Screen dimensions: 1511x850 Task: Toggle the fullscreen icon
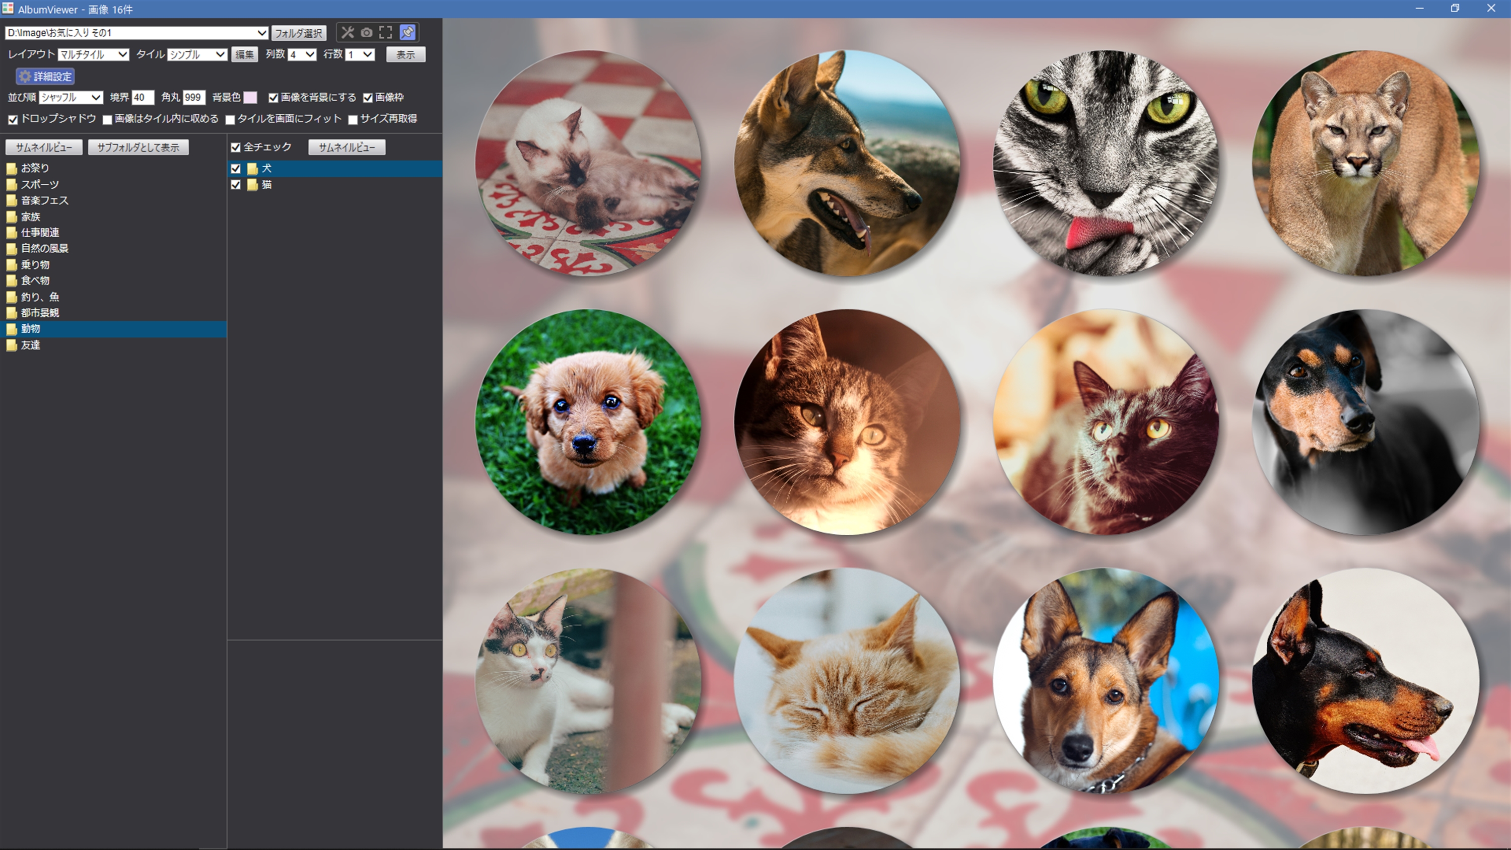[x=385, y=32]
